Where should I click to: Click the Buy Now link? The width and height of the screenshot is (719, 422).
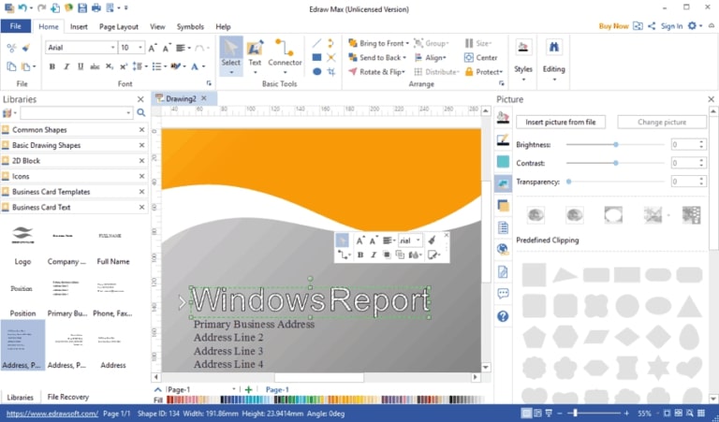point(613,26)
